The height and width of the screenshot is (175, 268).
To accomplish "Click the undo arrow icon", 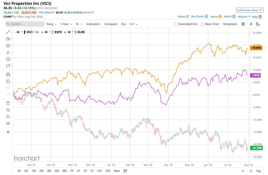I will 8,88.
